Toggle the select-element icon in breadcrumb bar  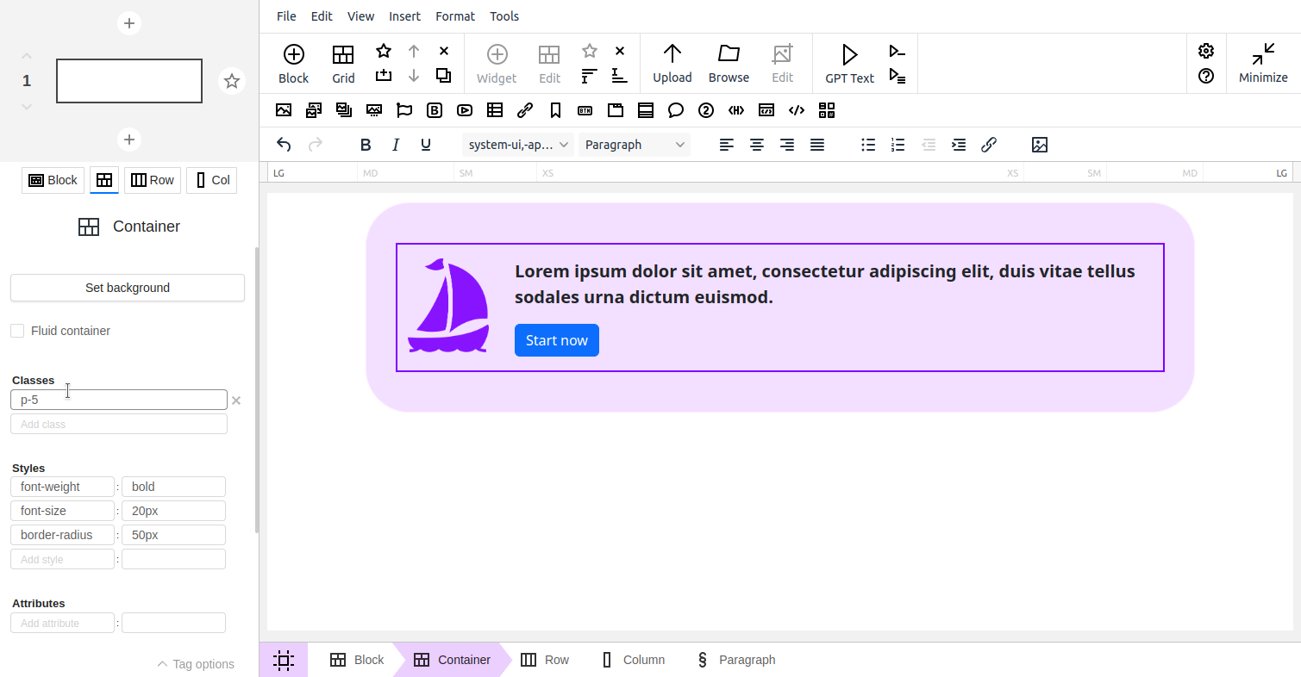pyautogui.click(x=283, y=660)
